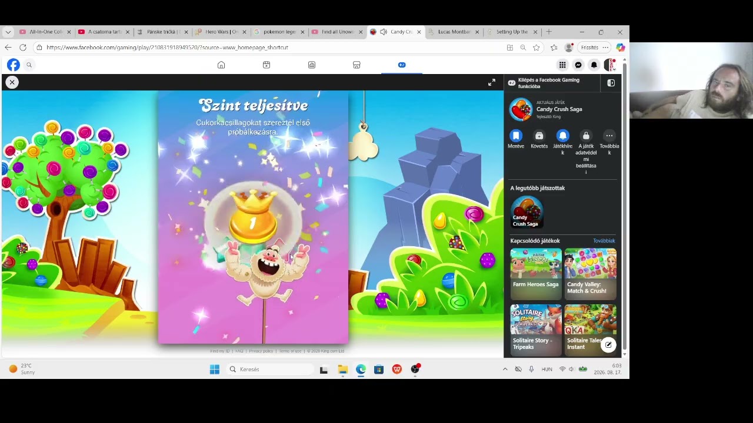Switch to the Hero Wars tab
The height and width of the screenshot is (423, 753).
[221, 32]
